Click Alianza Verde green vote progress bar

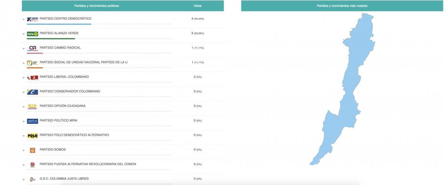tap(51, 39)
